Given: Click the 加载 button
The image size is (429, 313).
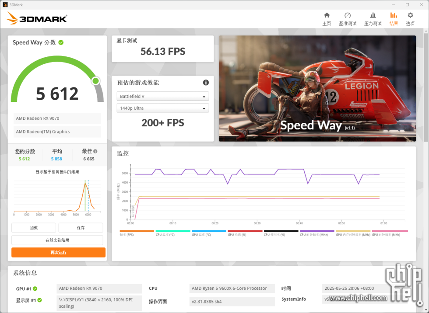Looking at the screenshot, I should pos(34,227).
